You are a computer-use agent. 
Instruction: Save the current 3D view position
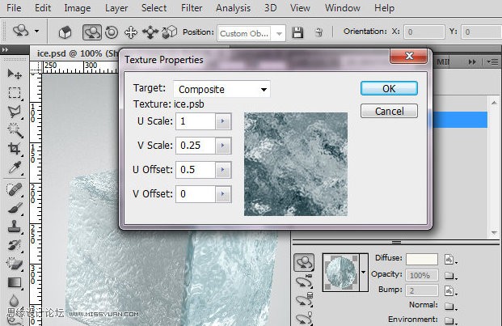pyautogui.click(x=297, y=32)
